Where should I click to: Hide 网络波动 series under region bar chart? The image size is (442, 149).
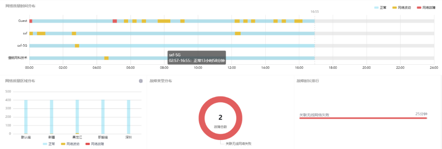pos(70,144)
